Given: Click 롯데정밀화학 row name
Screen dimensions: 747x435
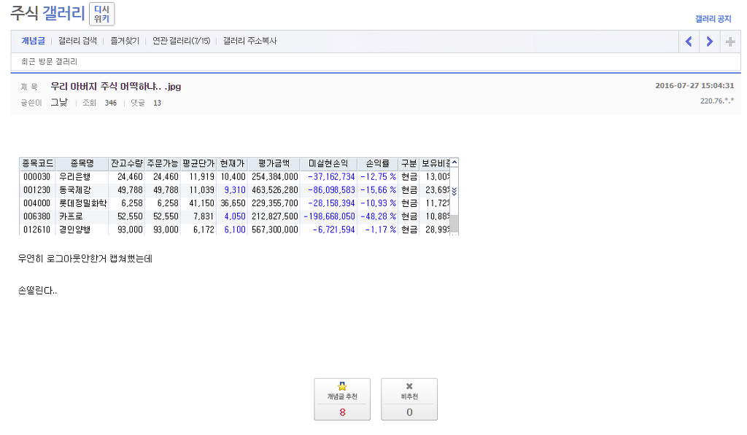Looking at the screenshot, I should tap(83, 203).
